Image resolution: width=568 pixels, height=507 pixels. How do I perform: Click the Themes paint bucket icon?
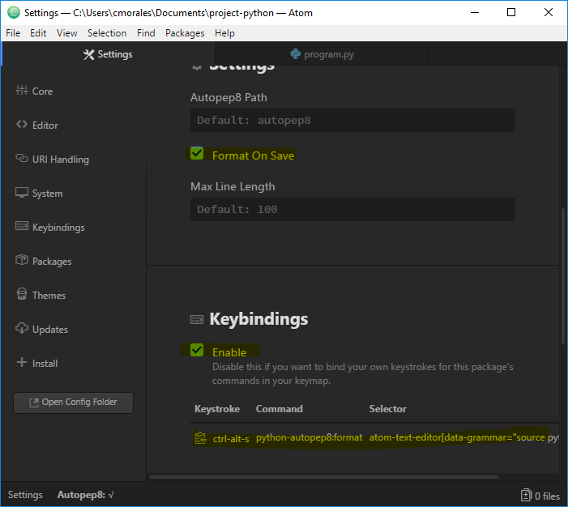click(21, 294)
